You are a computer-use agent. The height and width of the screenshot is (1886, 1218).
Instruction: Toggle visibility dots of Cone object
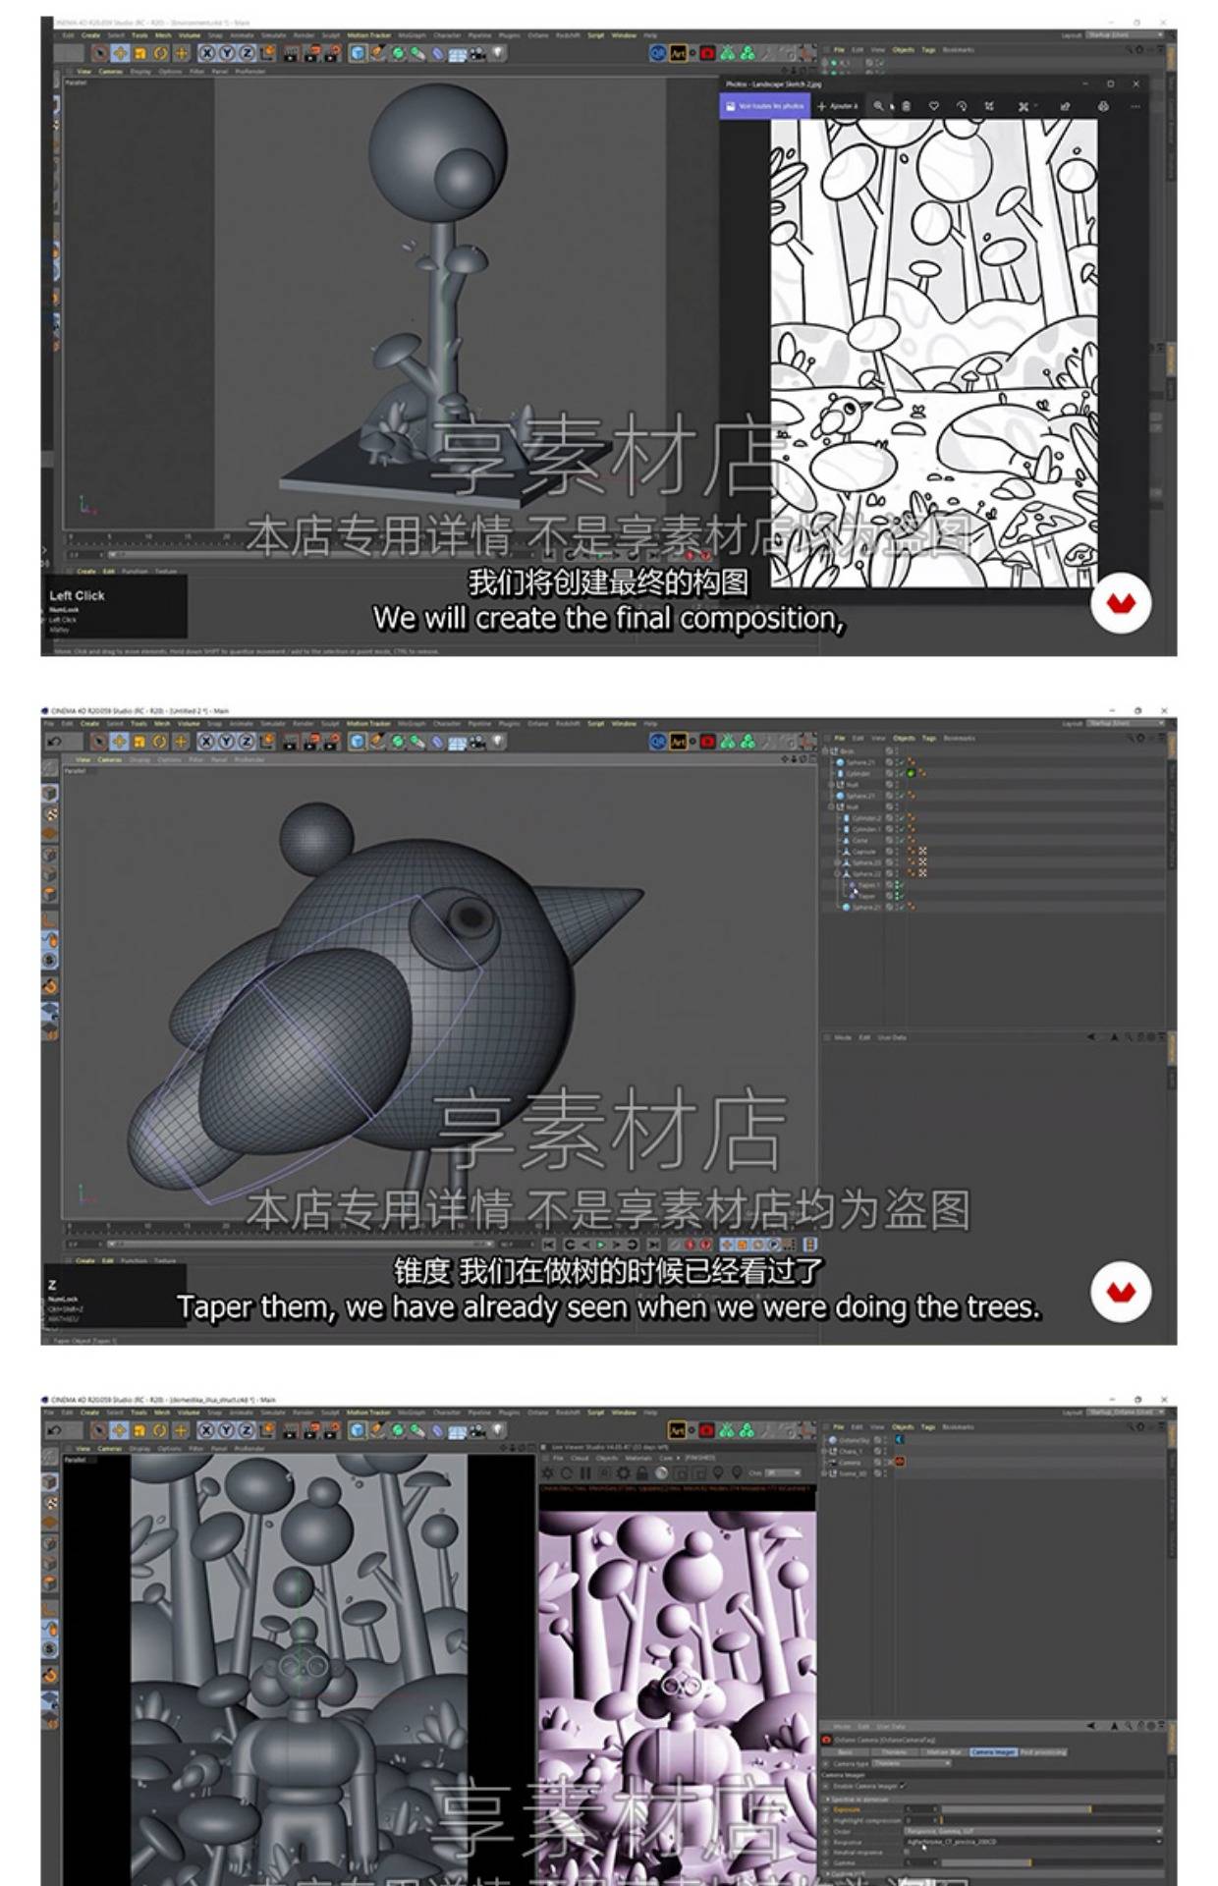(897, 840)
